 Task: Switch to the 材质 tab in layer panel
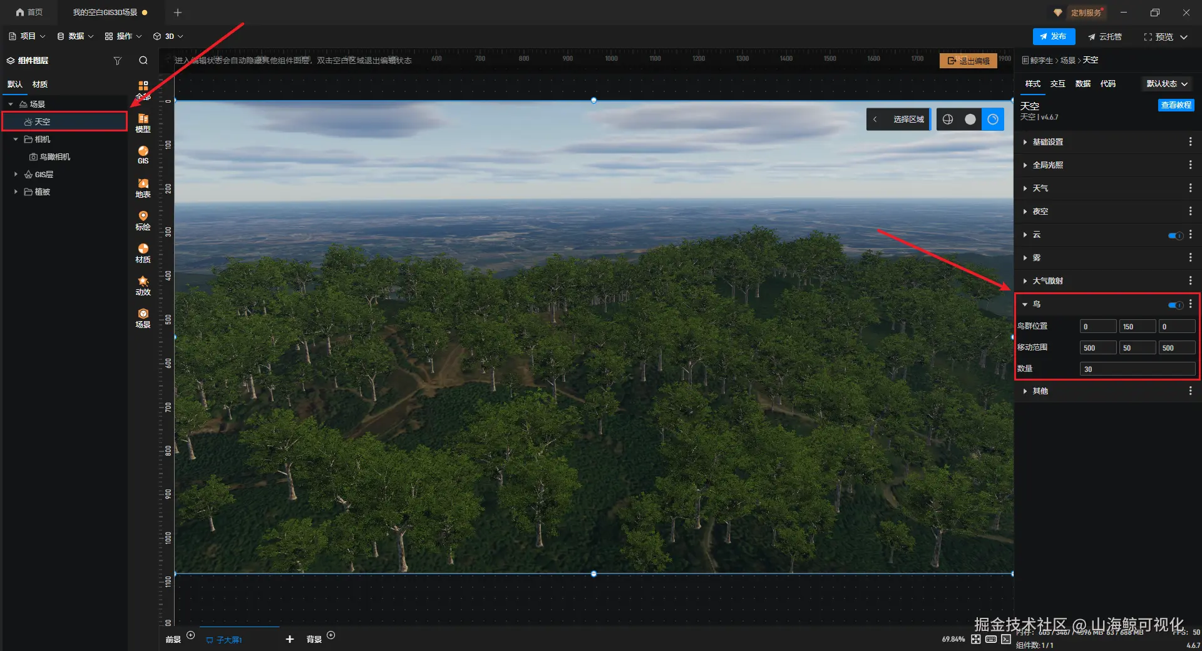(40, 84)
